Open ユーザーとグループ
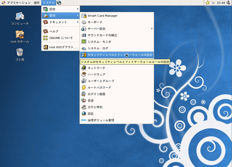 pos(117,81)
